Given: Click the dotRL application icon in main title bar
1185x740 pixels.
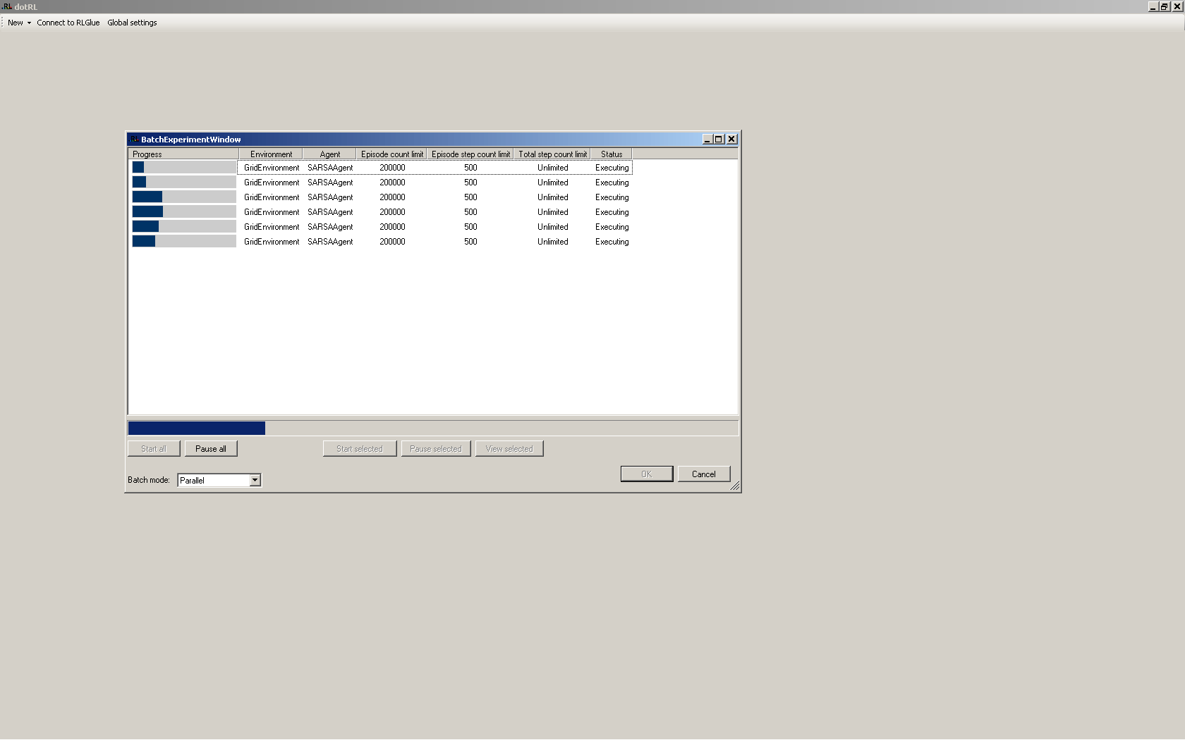Looking at the screenshot, I should (x=7, y=6).
